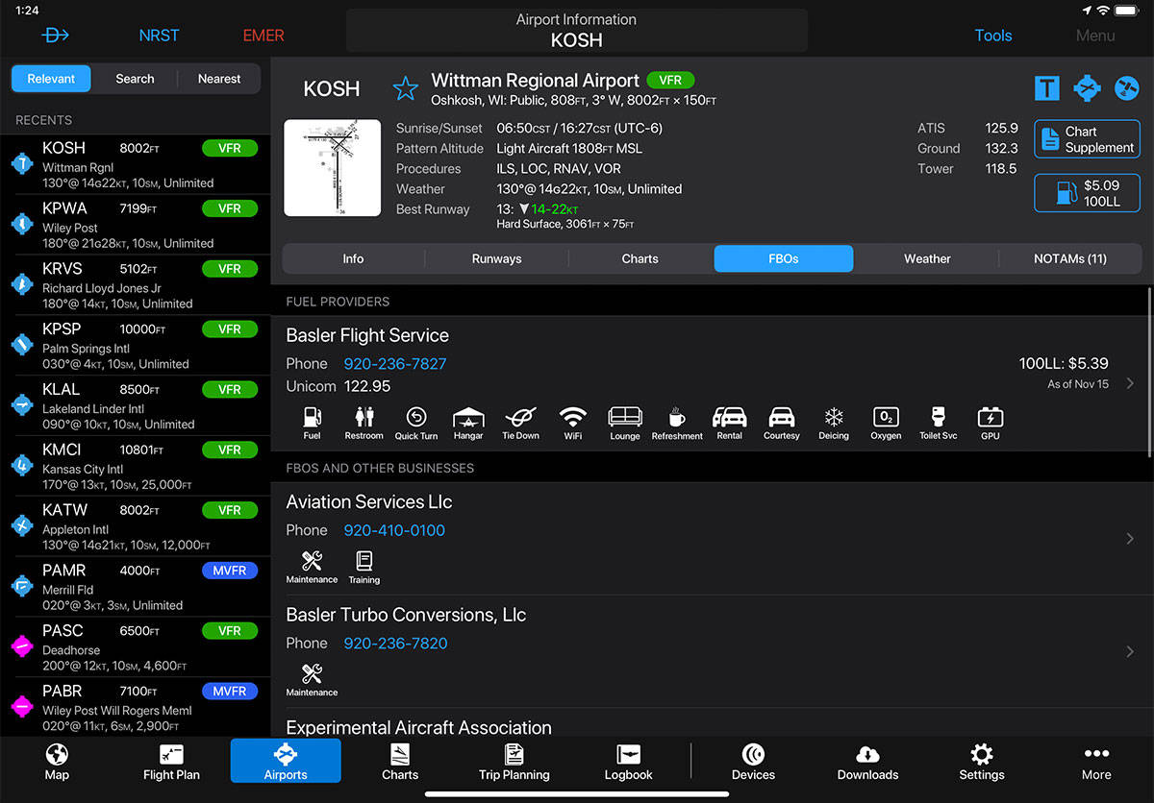Open Downloads cloud icon
This screenshot has height=803, width=1154.
click(x=867, y=761)
